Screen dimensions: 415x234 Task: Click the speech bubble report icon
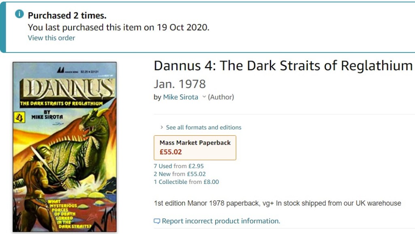tap(157, 221)
